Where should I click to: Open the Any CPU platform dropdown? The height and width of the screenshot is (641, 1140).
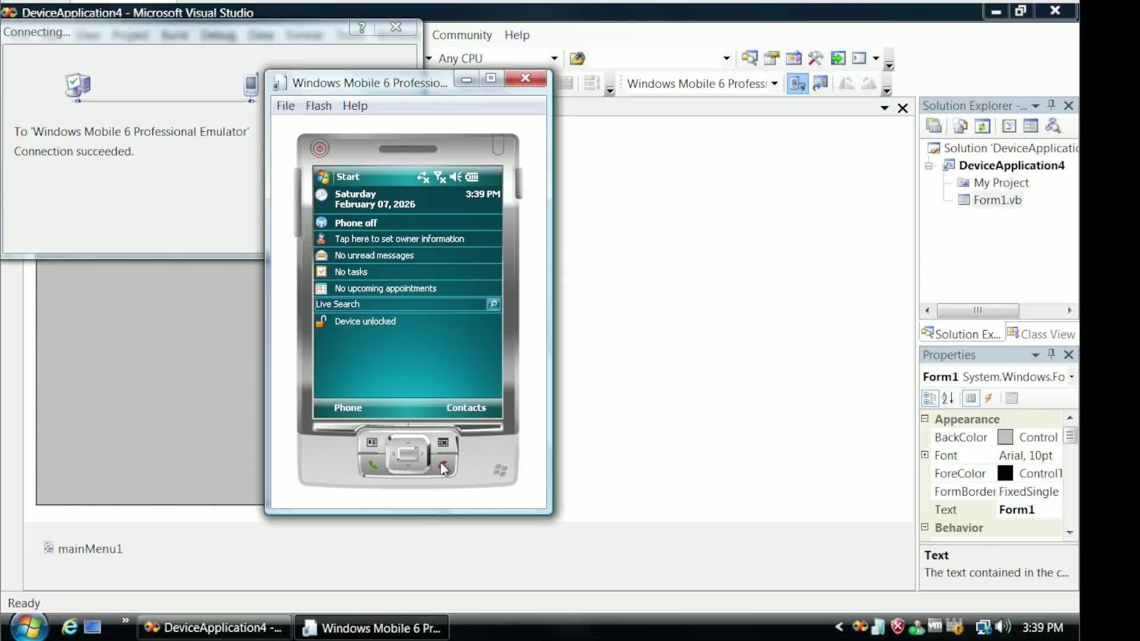pyautogui.click(x=554, y=58)
